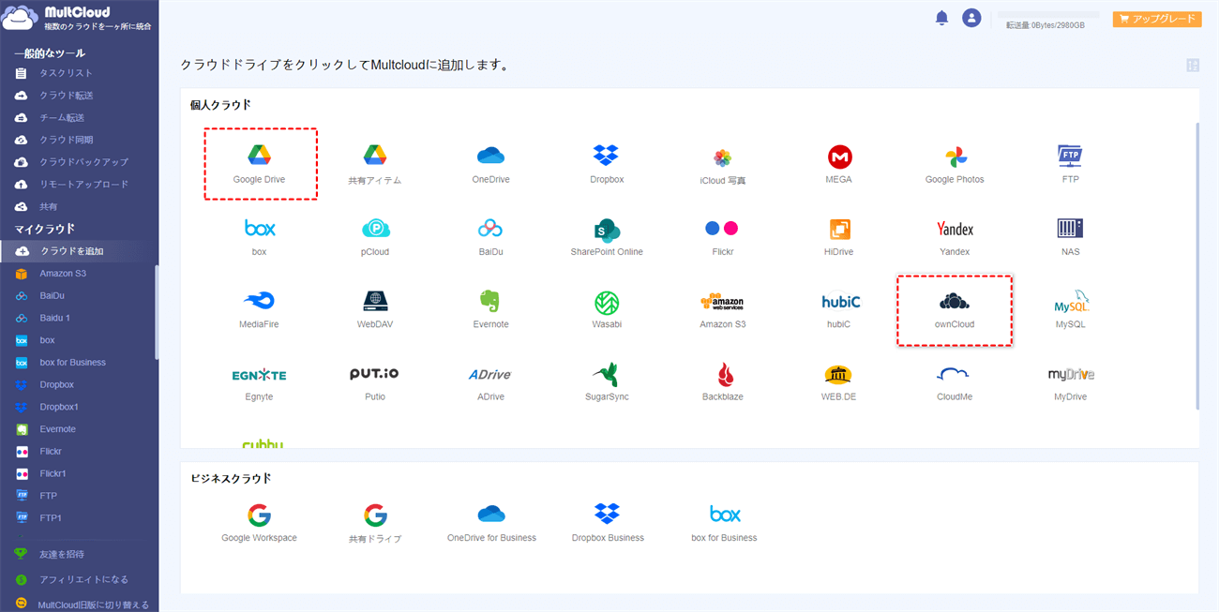The image size is (1219, 612).
Task: Select pCloud icon
Action: pos(375,237)
